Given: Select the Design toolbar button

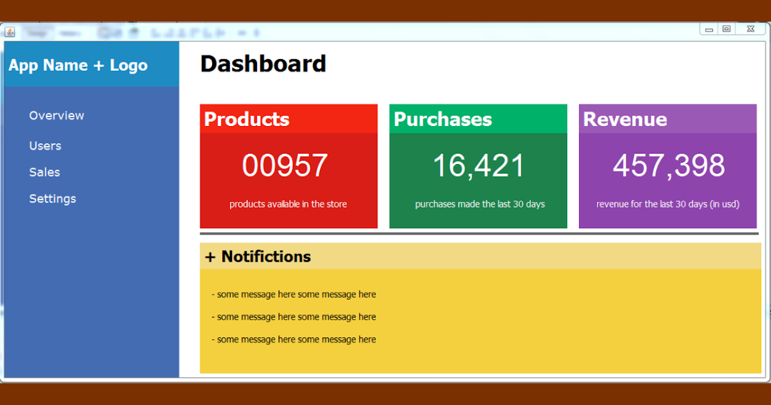Looking at the screenshot, I should pos(37,32).
